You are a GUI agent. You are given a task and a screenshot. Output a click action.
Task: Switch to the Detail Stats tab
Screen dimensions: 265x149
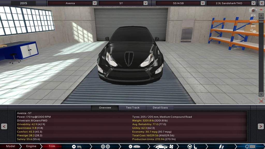point(160,108)
